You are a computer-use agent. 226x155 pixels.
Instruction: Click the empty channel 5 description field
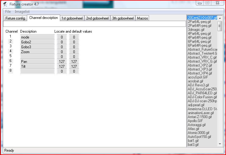point(37,56)
